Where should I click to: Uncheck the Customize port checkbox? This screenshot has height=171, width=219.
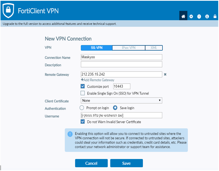coord(83,86)
